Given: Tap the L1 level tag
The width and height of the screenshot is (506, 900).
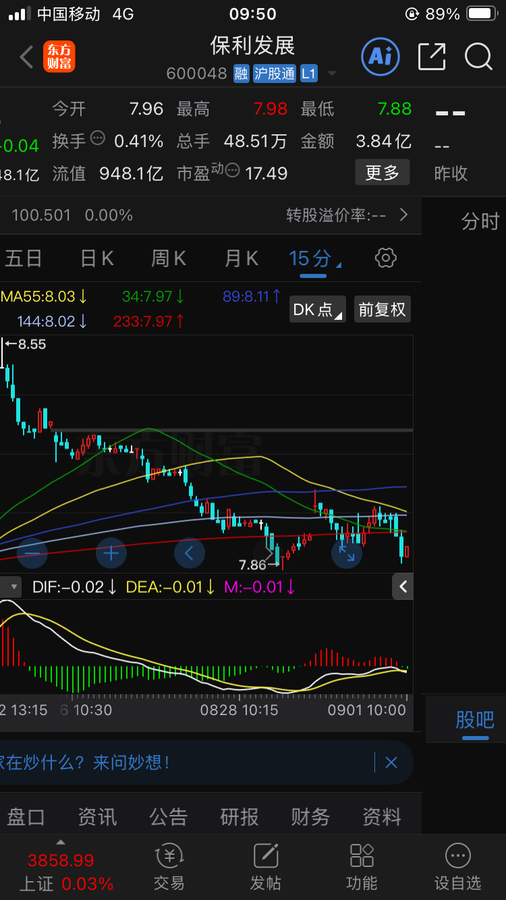Looking at the screenshot, I should [x=308, y=74].
